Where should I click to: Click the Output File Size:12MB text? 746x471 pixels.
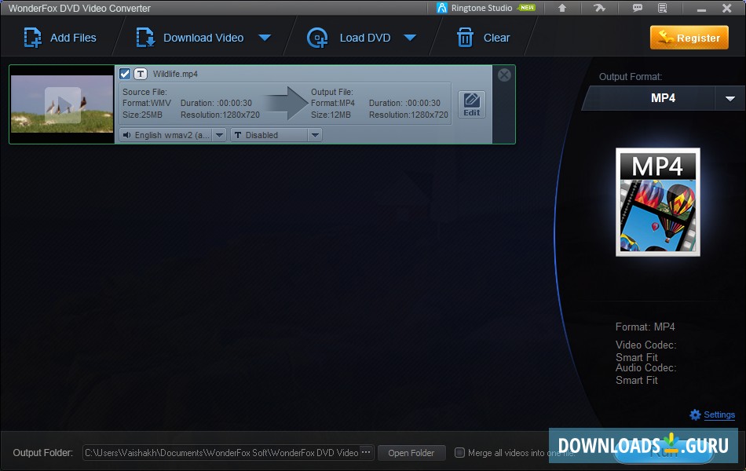[x=331, y=115]
